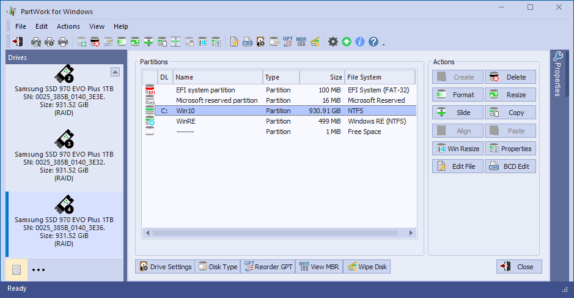
Task: Click the Wipe Disk button below partitions
Action: click(367, 266)
